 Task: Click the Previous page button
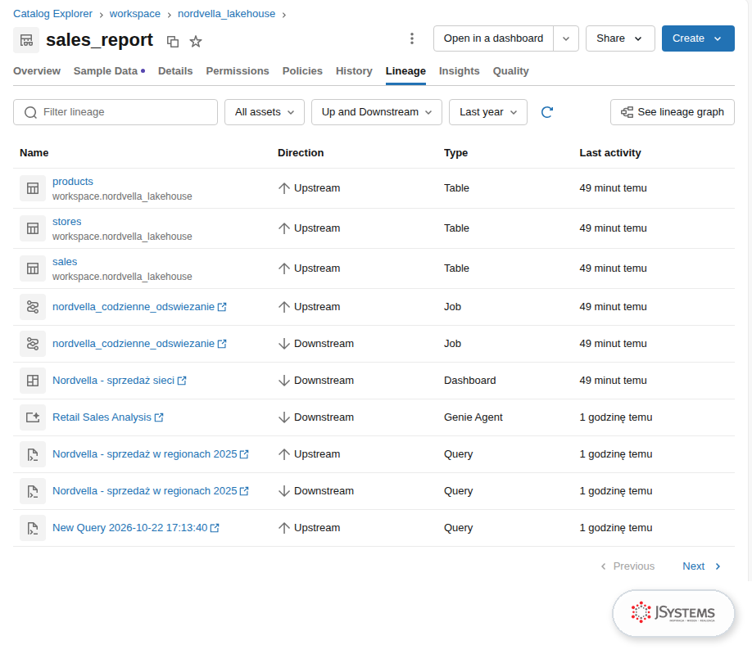point(627,566)
